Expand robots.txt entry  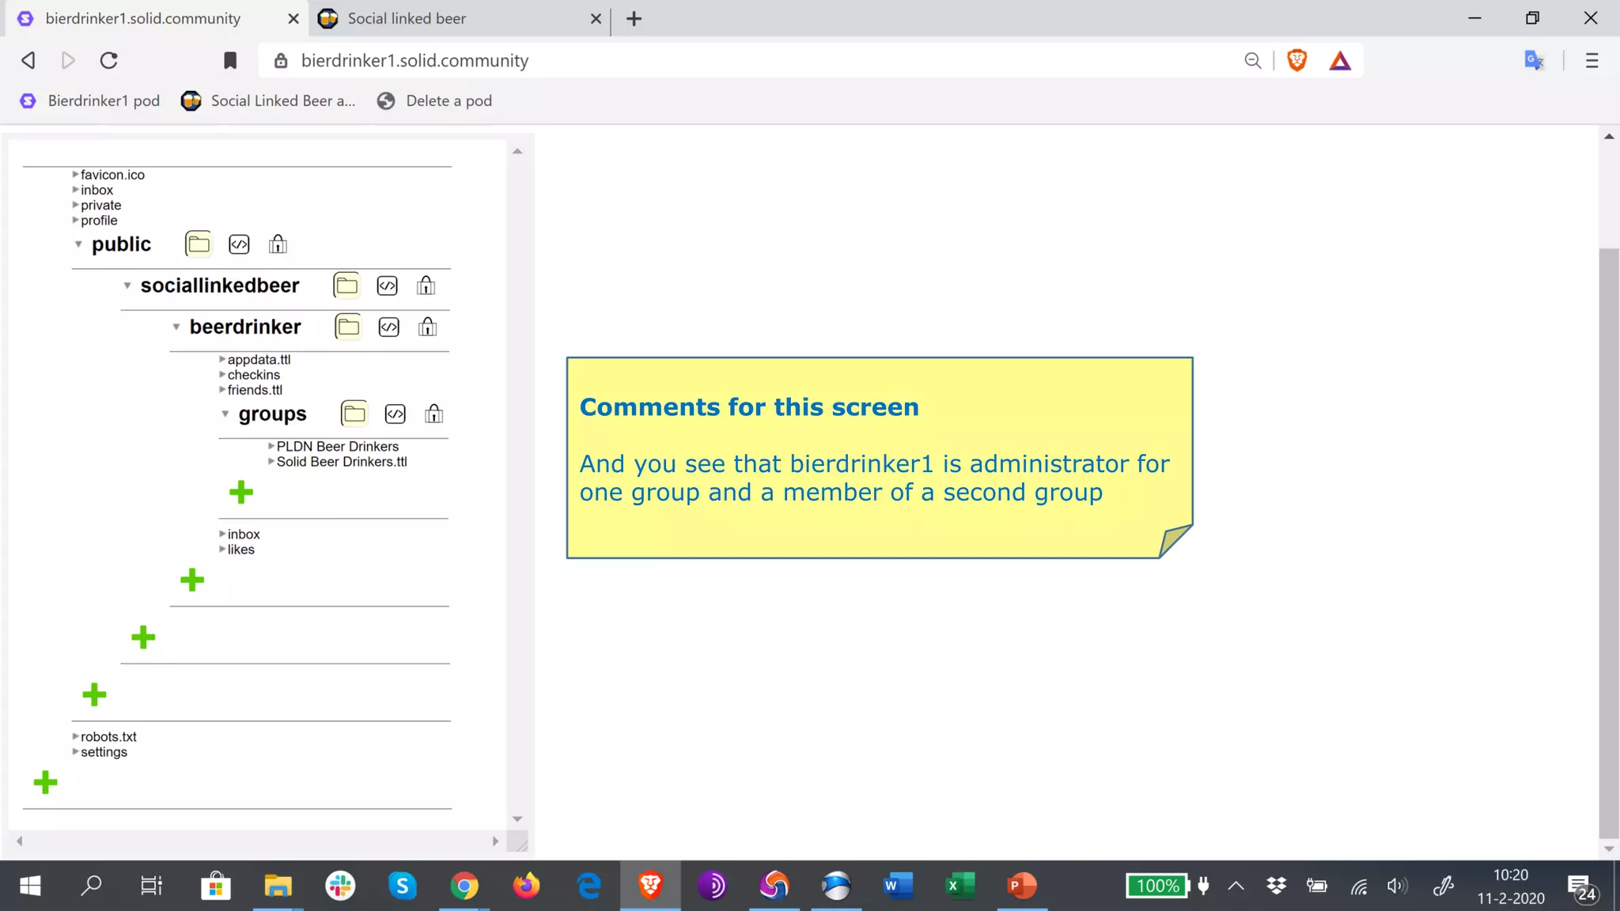76,737
